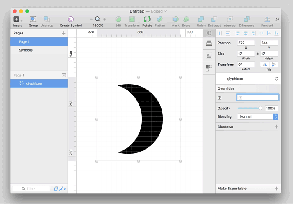
Task: Click the text list inspector icon
Action: pyautogui.click(x=209, y=56)
